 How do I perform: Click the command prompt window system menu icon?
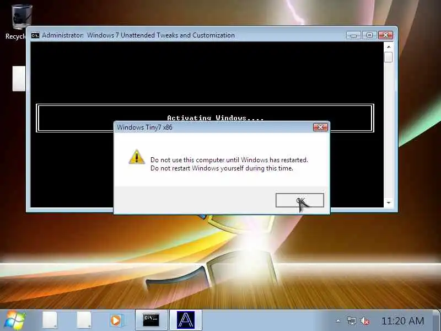coord(35,35)
